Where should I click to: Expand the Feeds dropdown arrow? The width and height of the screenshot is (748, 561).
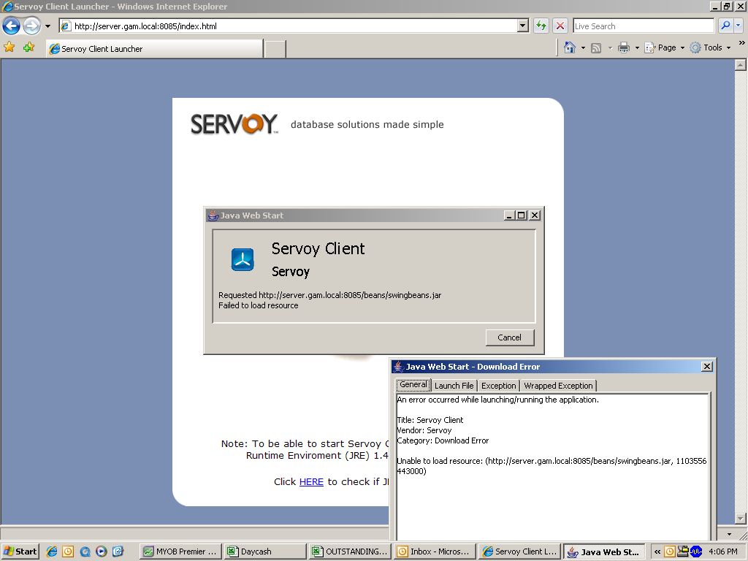(x=610, y=47)
